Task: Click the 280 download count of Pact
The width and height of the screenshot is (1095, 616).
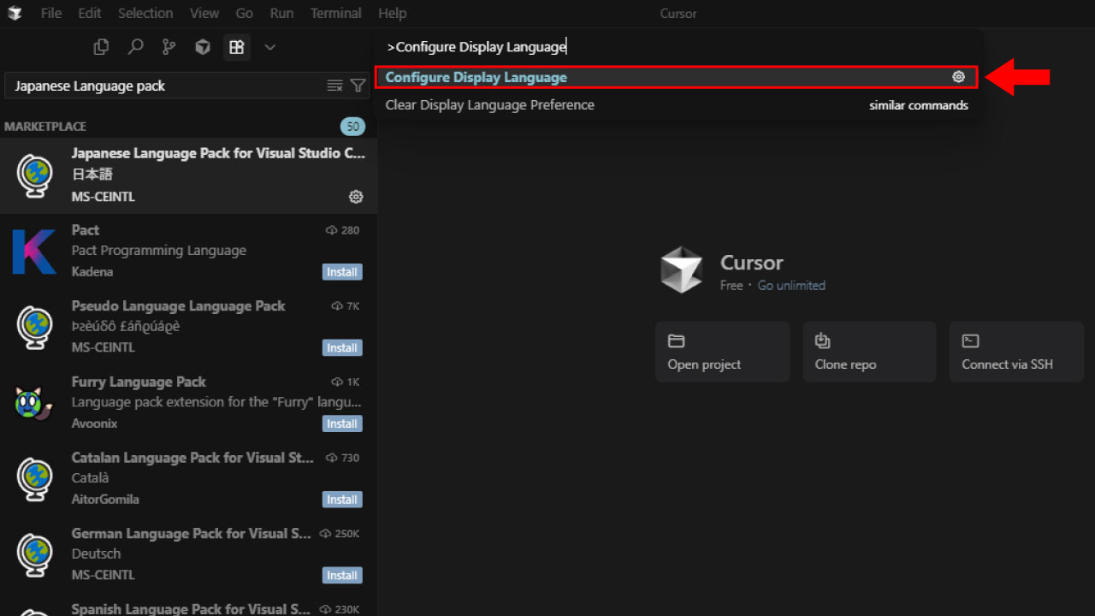Action: coord(343,230)
